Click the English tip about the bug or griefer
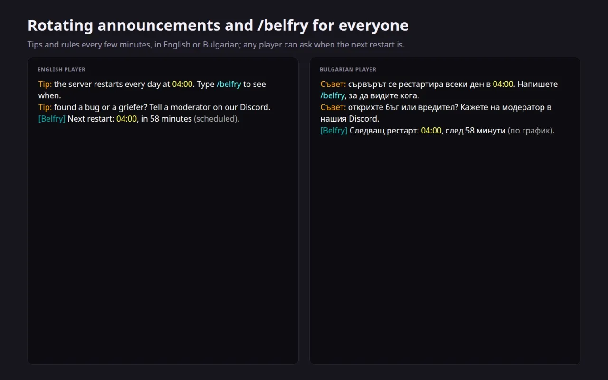 point(154,107)
